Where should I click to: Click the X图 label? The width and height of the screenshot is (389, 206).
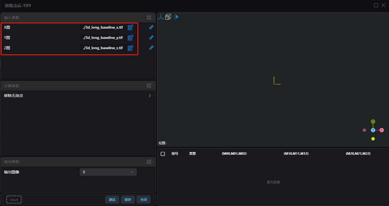pyautogui.click(x=7, y=28)
